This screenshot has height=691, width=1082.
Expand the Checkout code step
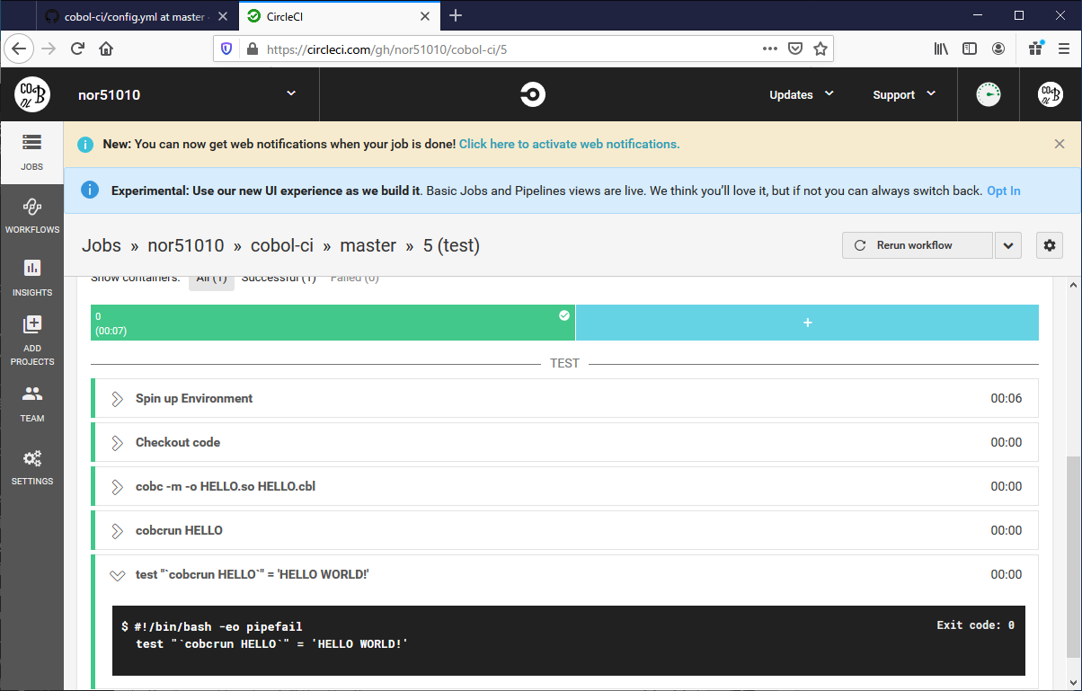click(x=564, y=442)
